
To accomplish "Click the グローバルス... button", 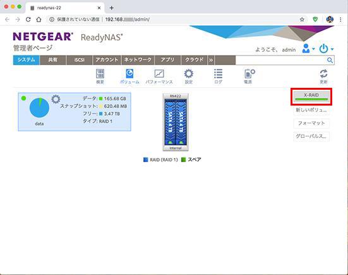I will click(x=311, y=136).
